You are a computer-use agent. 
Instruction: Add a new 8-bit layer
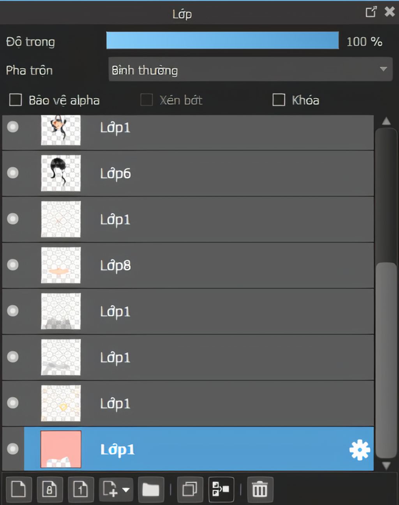pyautogui.click(x=49, y=489)
